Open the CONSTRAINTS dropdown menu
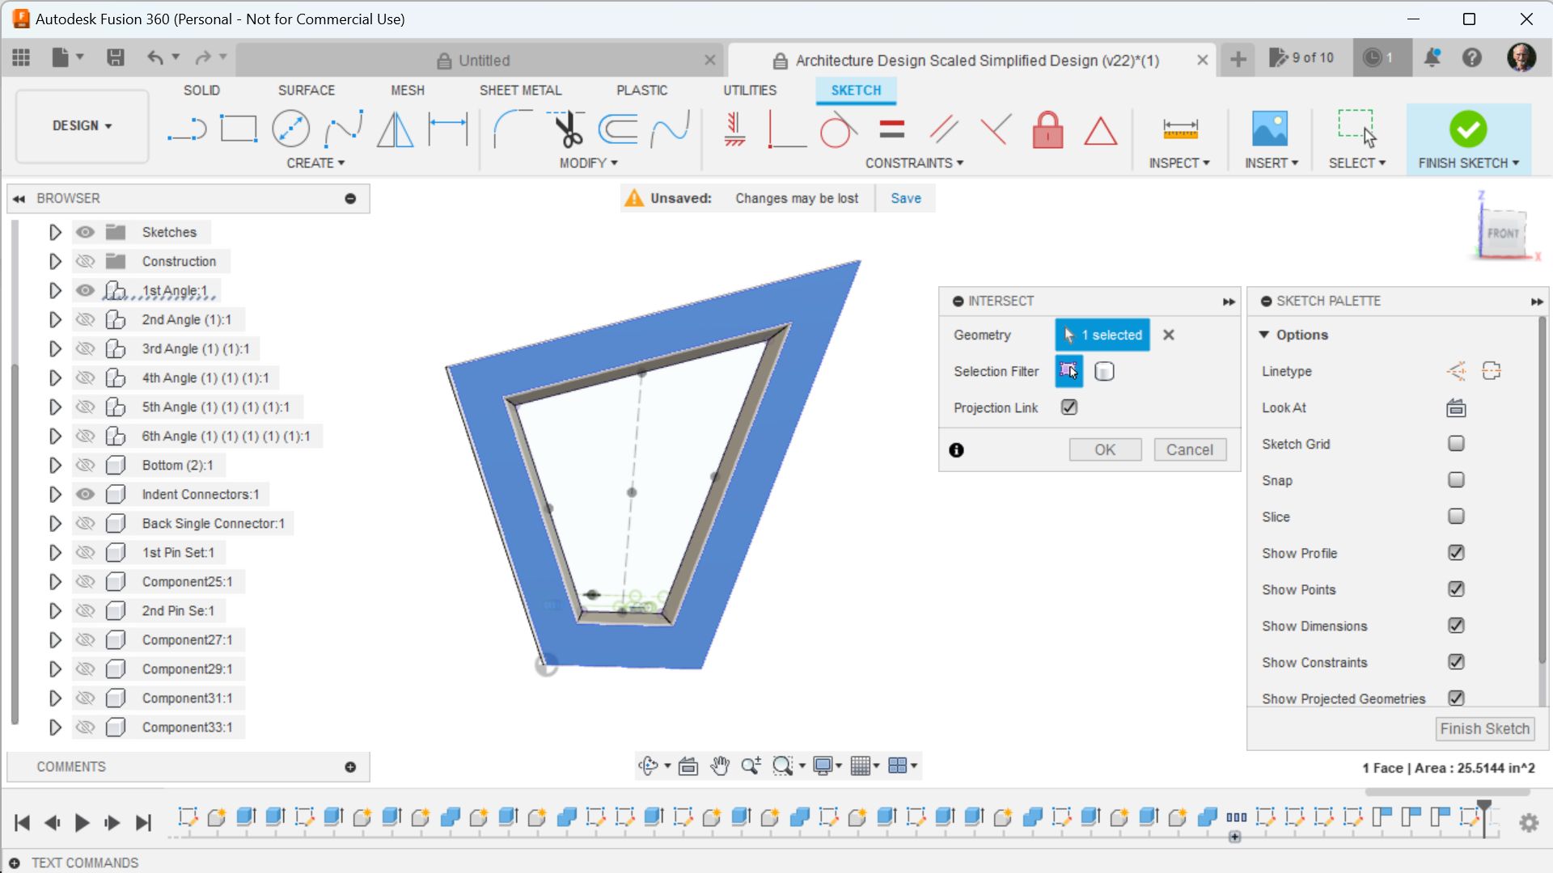 tap(914, 163)
